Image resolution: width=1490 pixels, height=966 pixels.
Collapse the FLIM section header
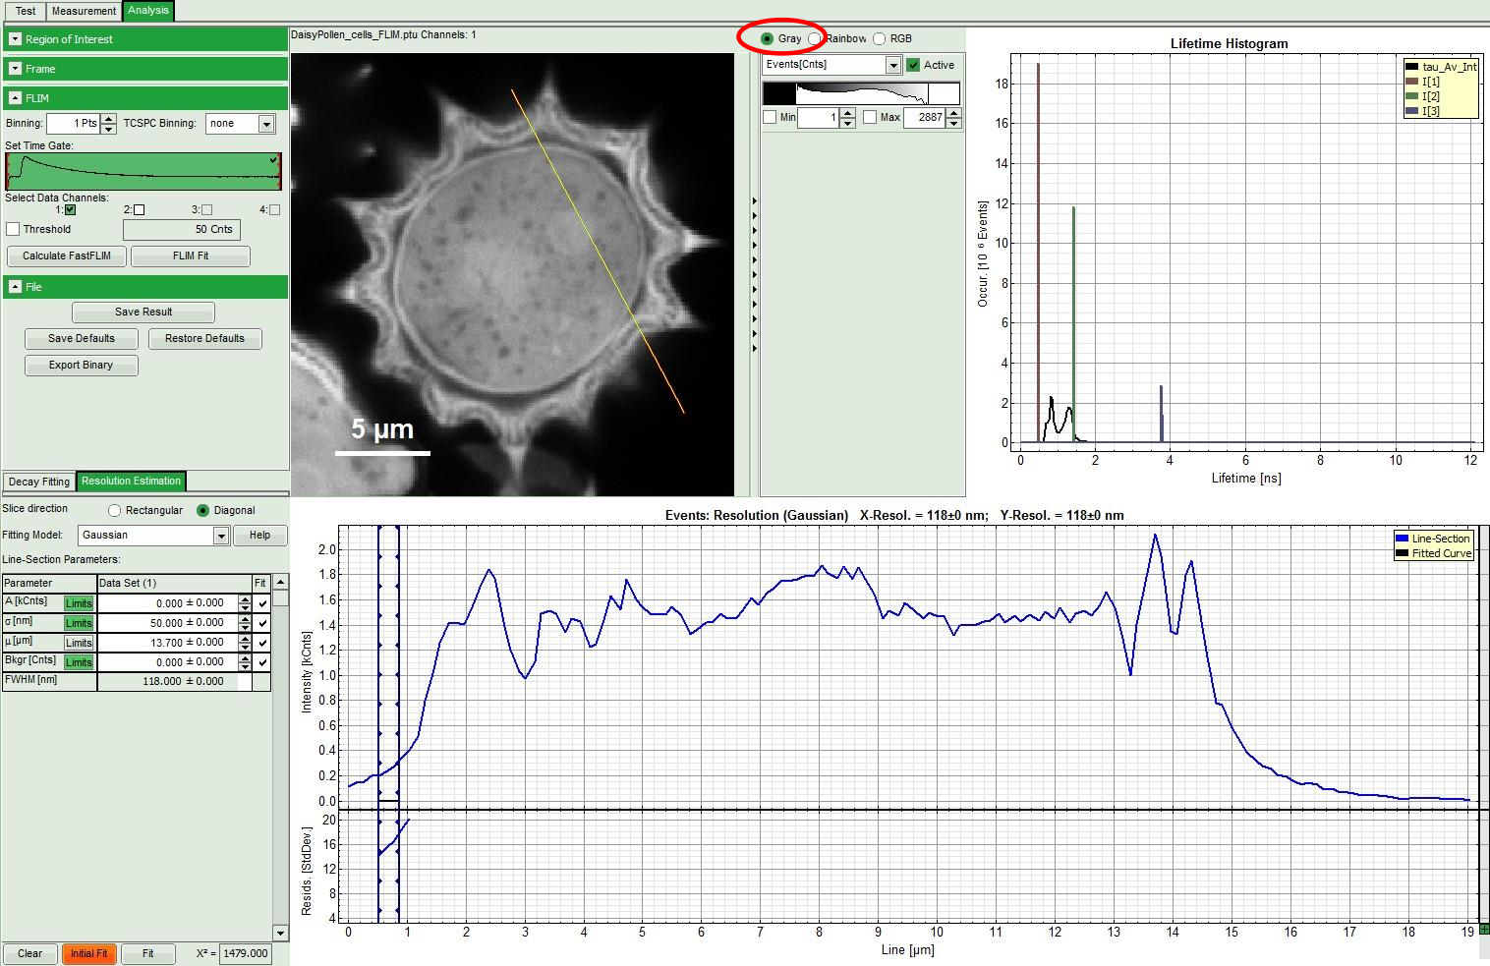tap(15, 98)
